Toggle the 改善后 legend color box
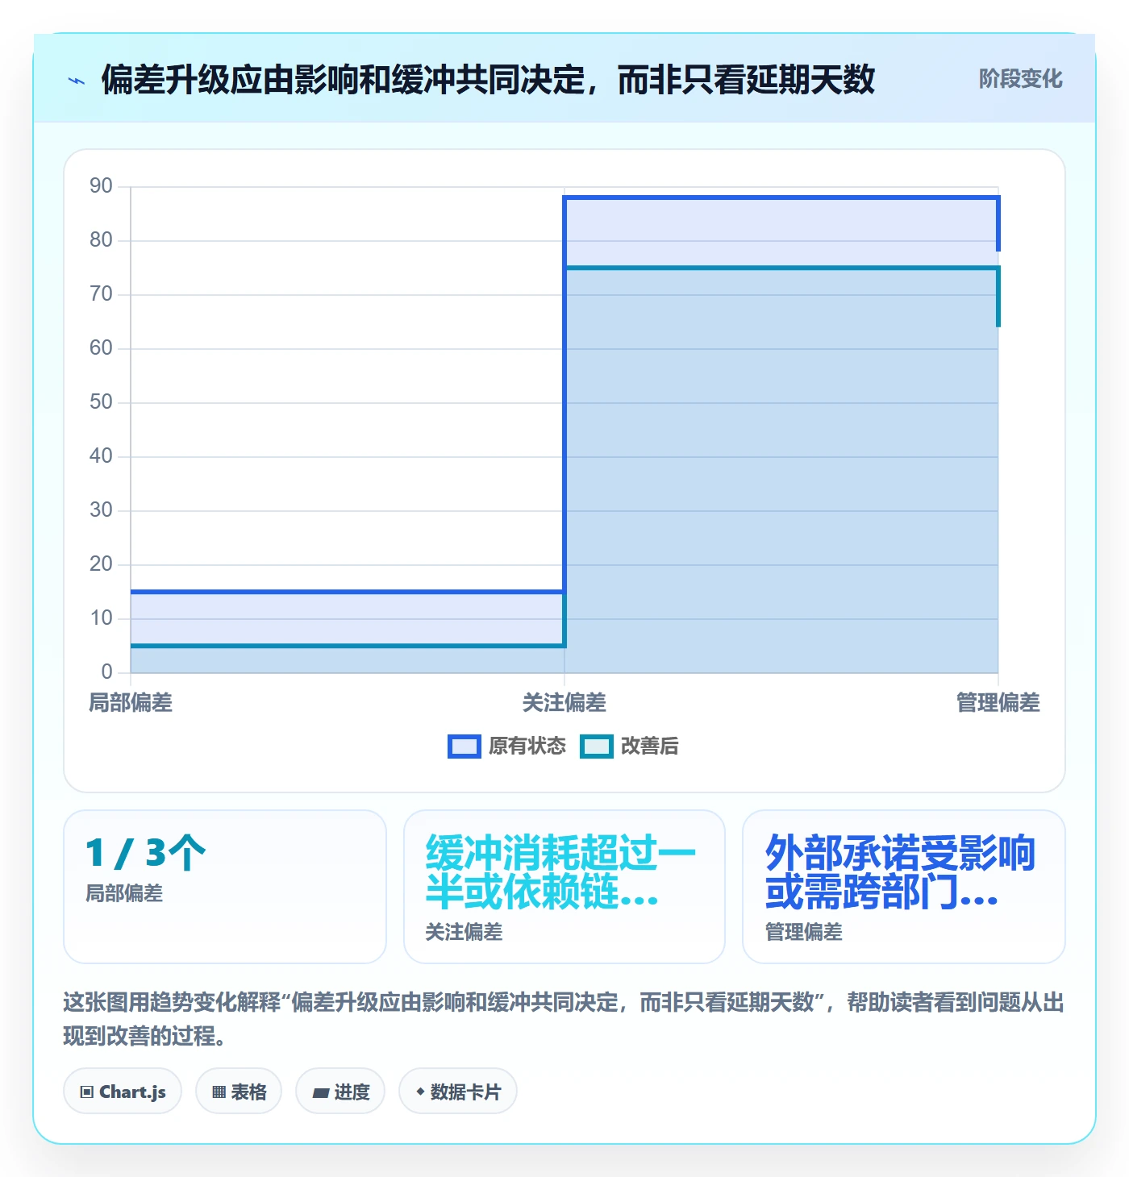The width and height of the screenshot is (1129, 1177). [x=597, y=747]
